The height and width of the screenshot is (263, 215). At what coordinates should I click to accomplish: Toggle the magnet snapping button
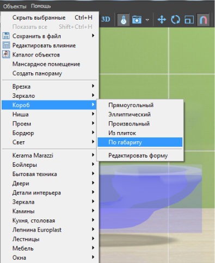(x=203, y=20)
